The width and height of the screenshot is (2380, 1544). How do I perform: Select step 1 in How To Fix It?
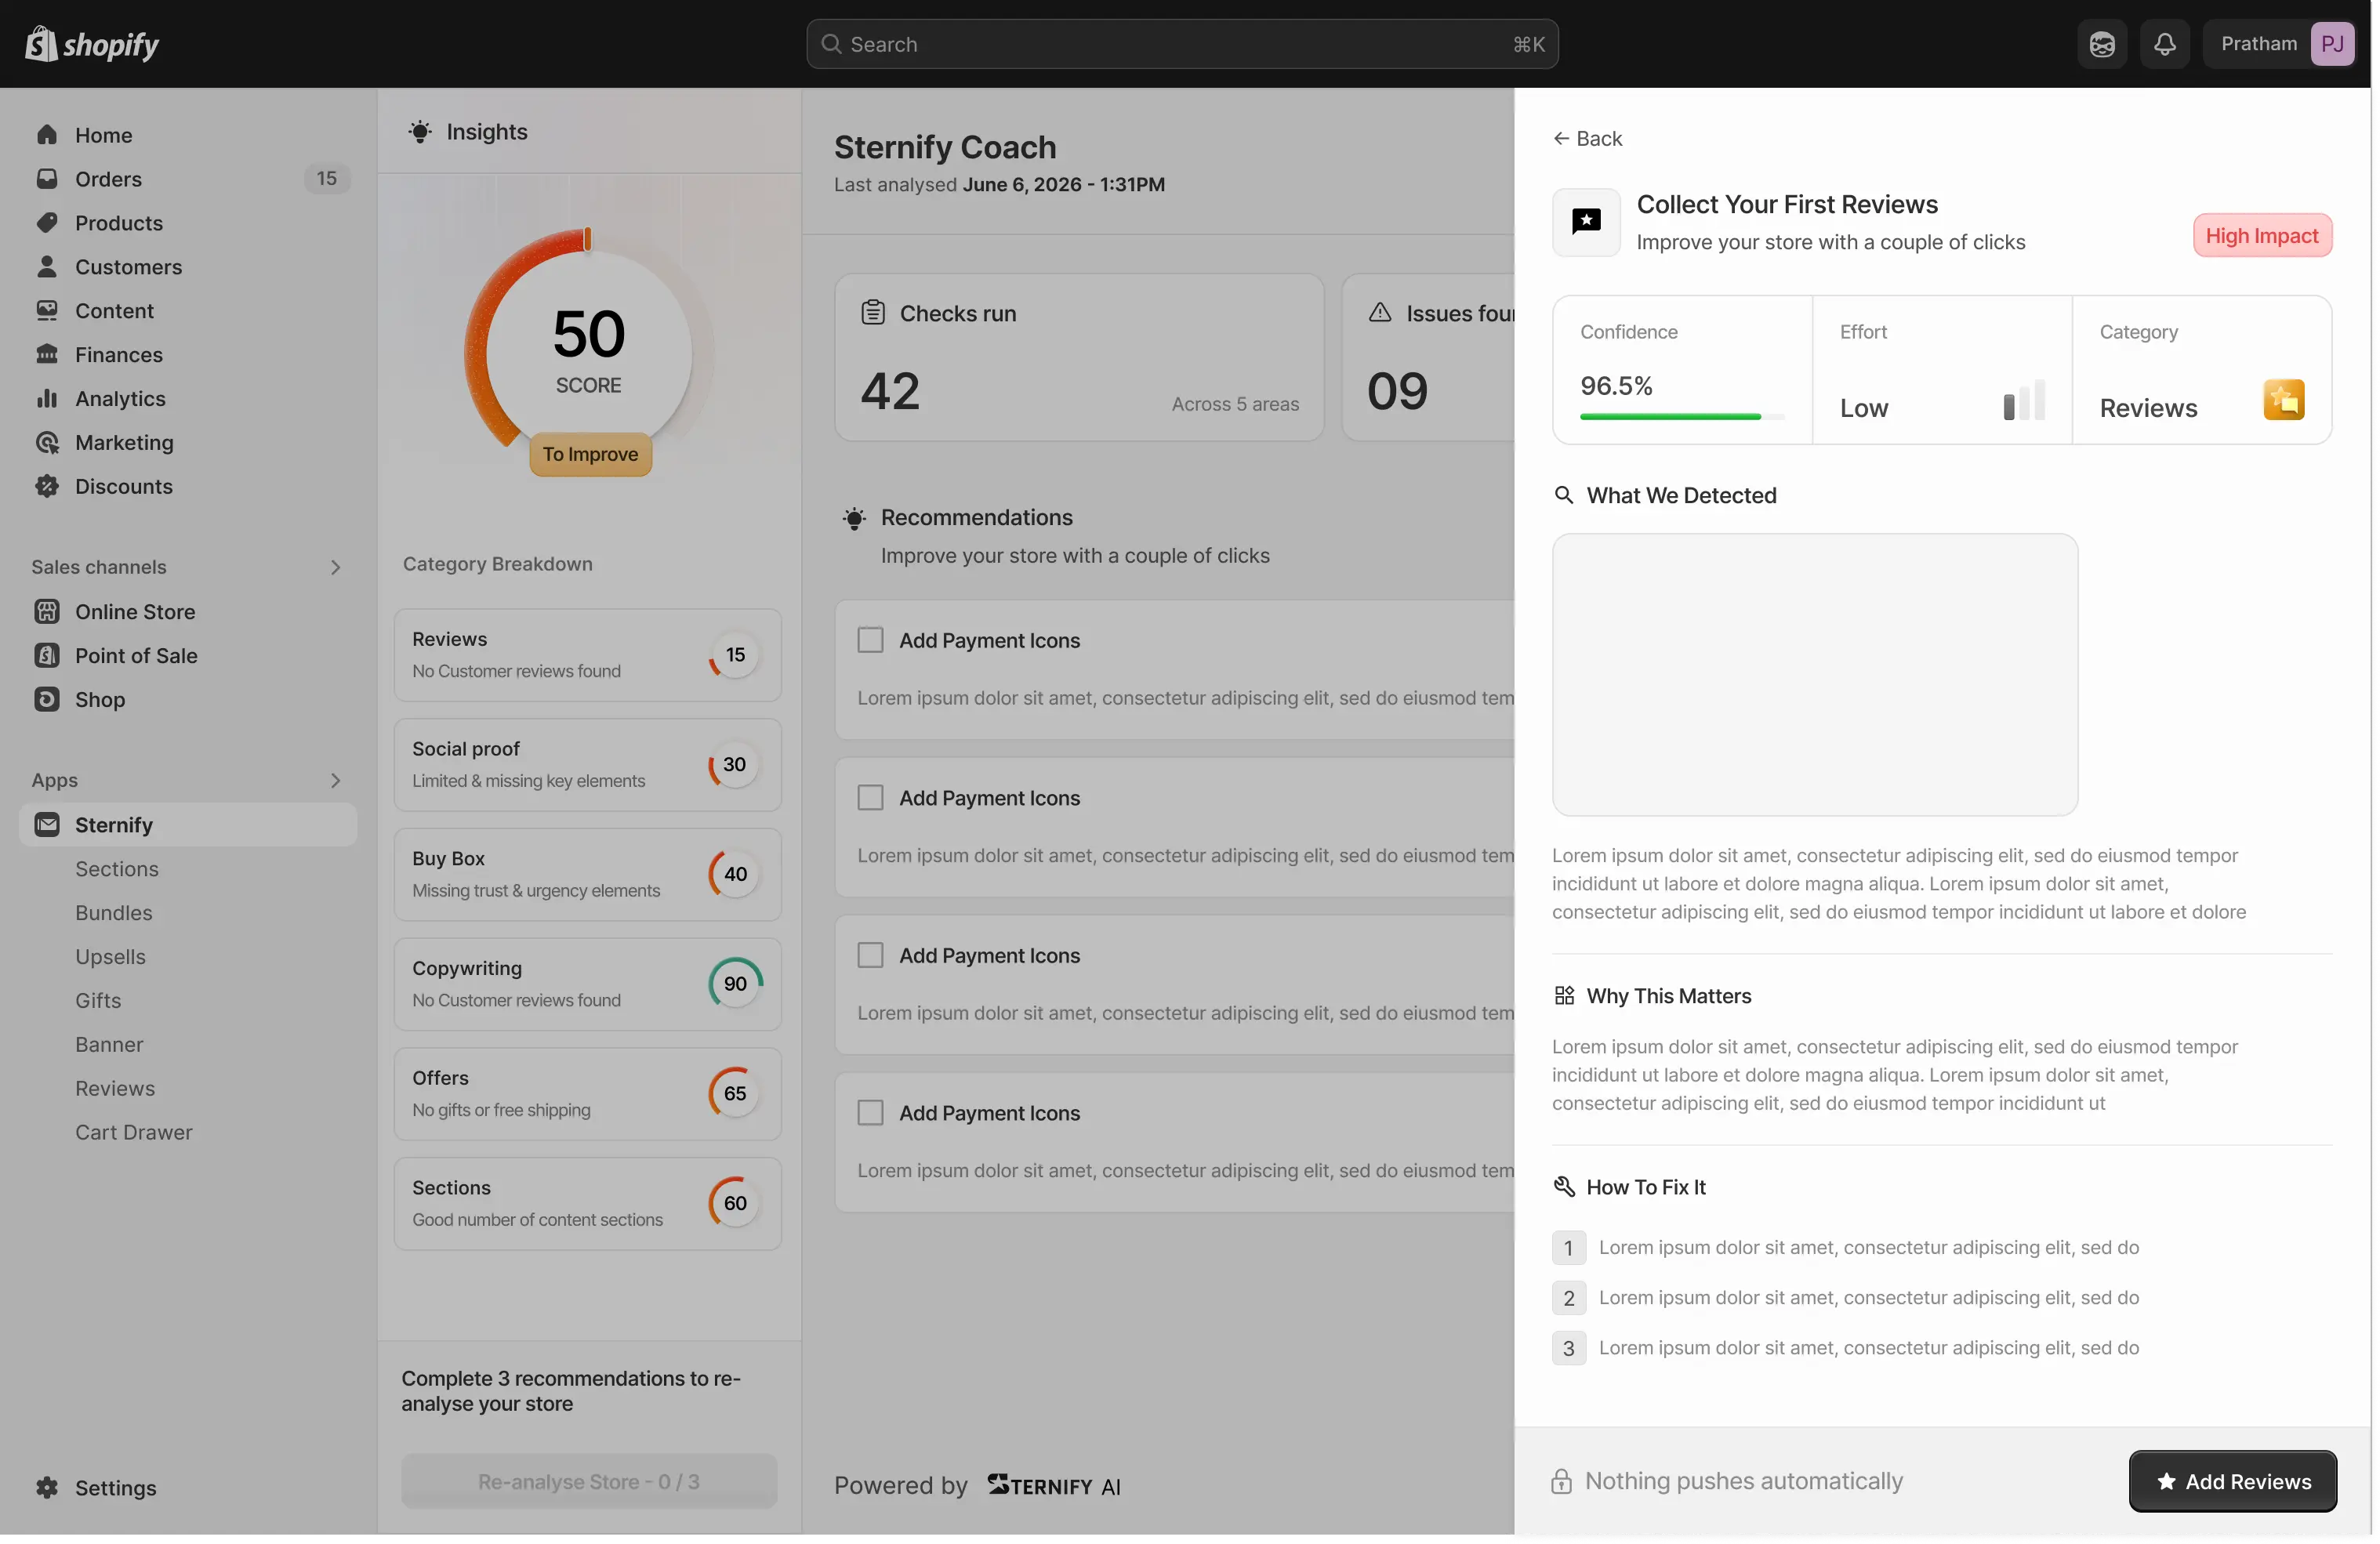click(x=1568, y=1249)
